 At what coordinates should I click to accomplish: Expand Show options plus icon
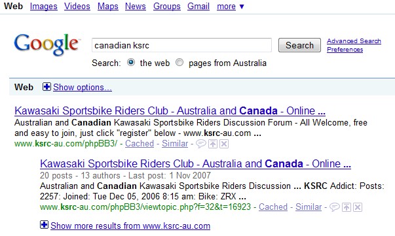click(x=47, y=87)
